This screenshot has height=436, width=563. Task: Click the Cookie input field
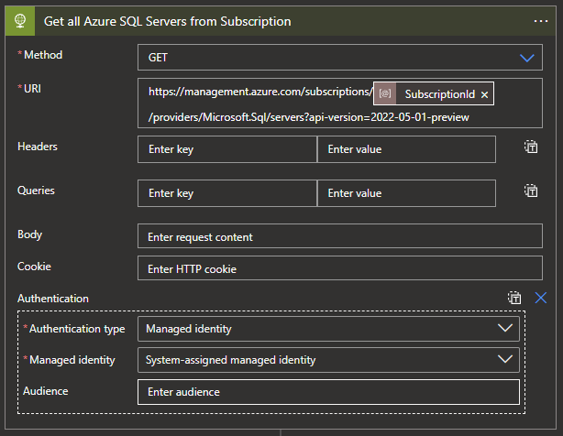click(x=340, y=268)
